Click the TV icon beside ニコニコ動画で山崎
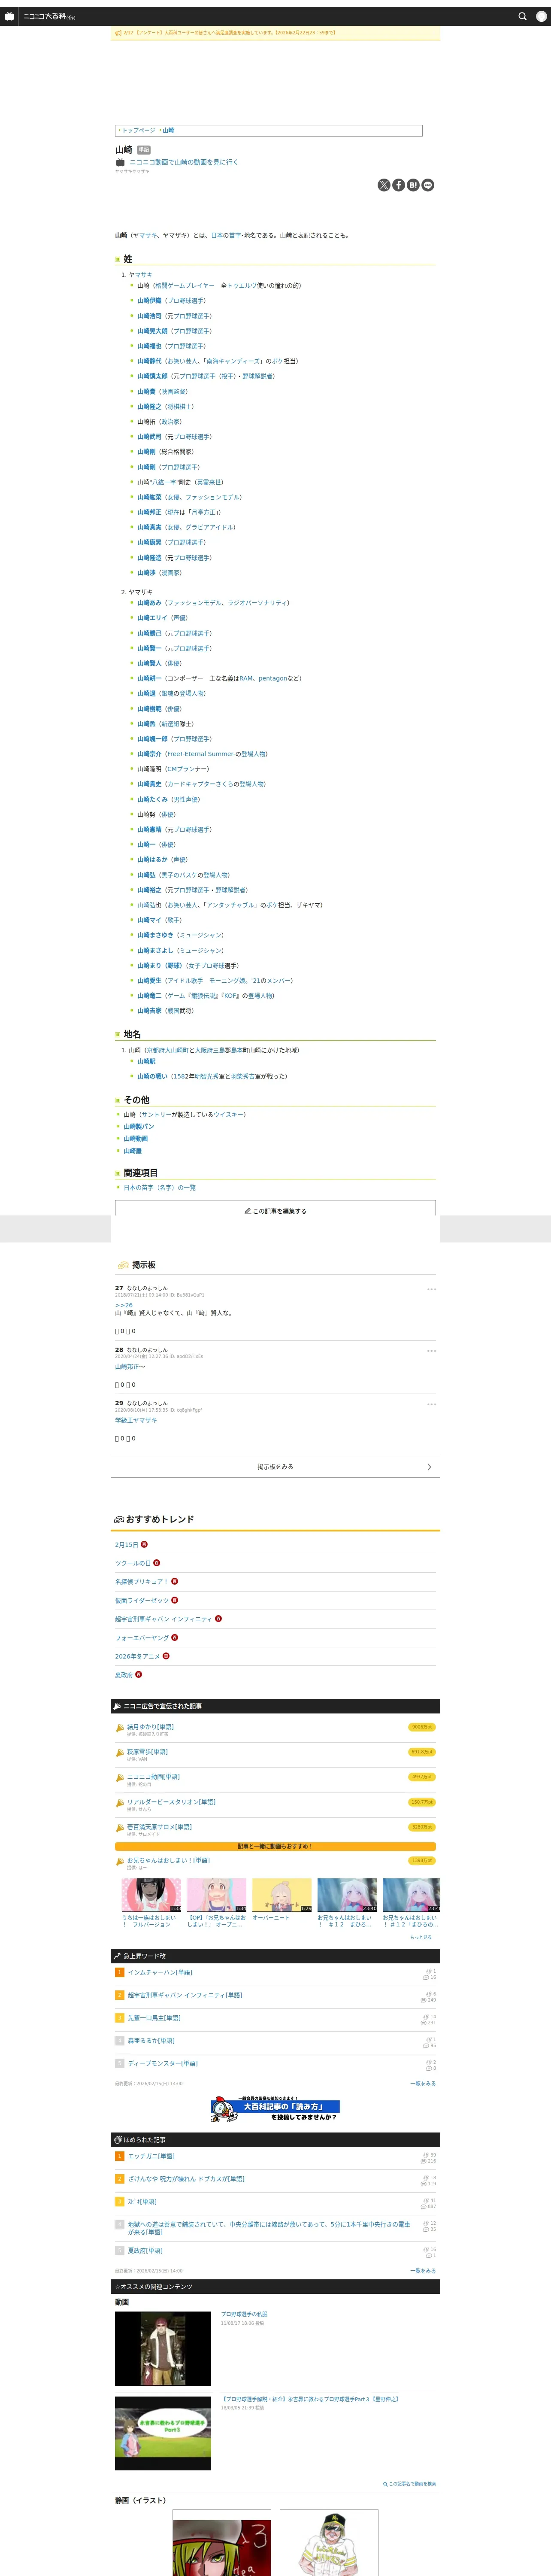Image resolution: width=551 pixels, height=2576 pixels. coord(120,162)
